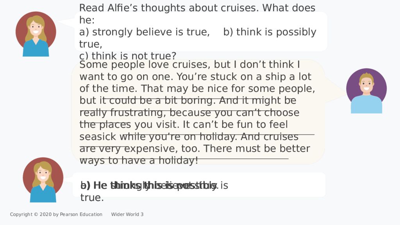Click 'ways to have a holiday!' line
This screenshot has height=225, width=400.
139,161
